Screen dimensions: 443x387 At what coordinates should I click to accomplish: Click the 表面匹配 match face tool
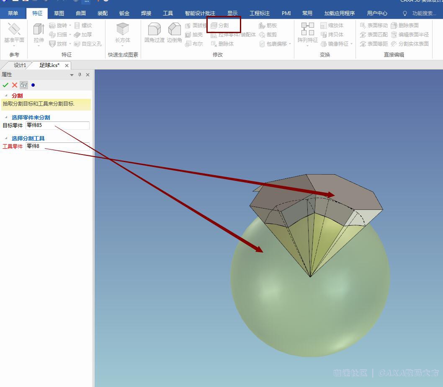click(374, 34)
